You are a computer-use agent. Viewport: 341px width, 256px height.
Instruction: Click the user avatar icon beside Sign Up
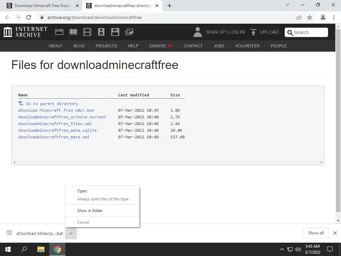coord(197,32)
